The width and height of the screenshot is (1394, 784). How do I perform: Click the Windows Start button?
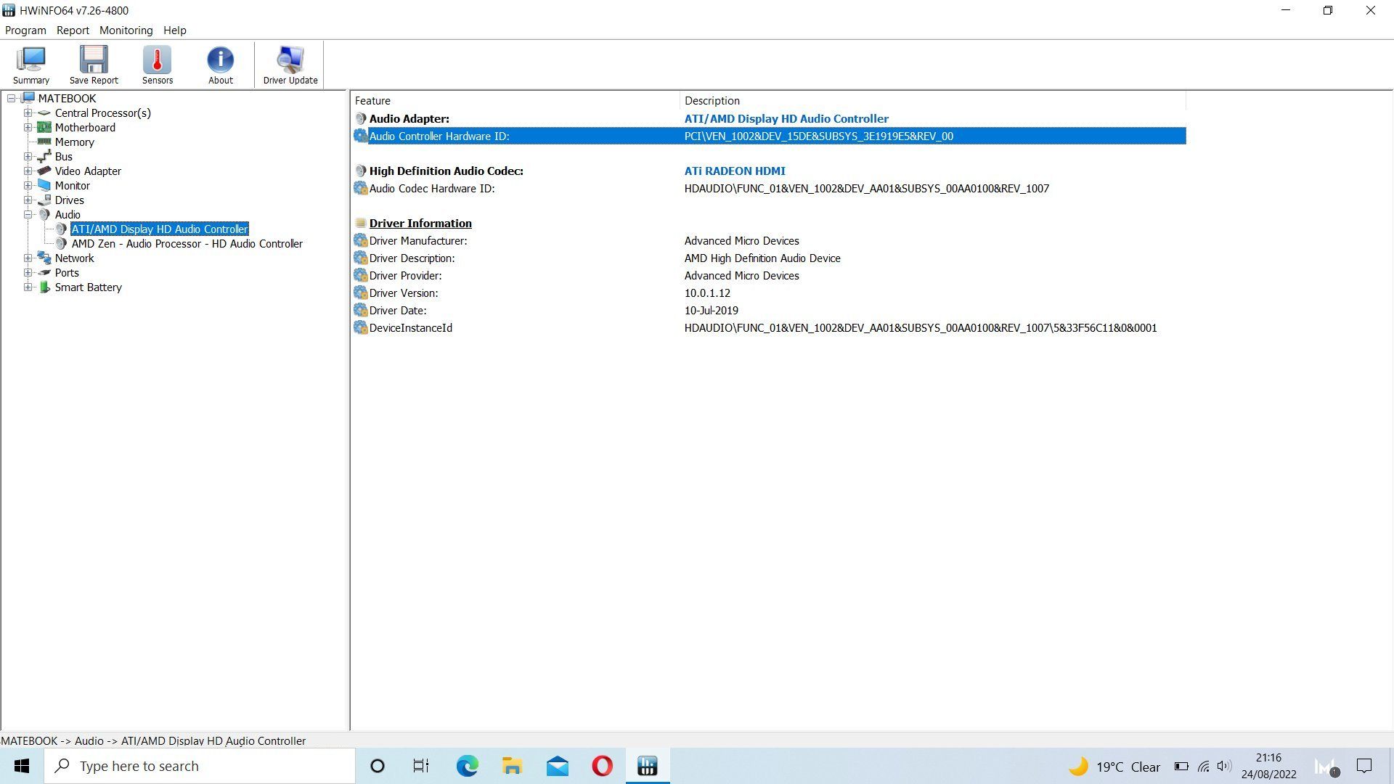(22, 766)
